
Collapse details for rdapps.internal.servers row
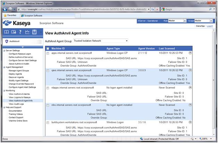coord(190,88)
